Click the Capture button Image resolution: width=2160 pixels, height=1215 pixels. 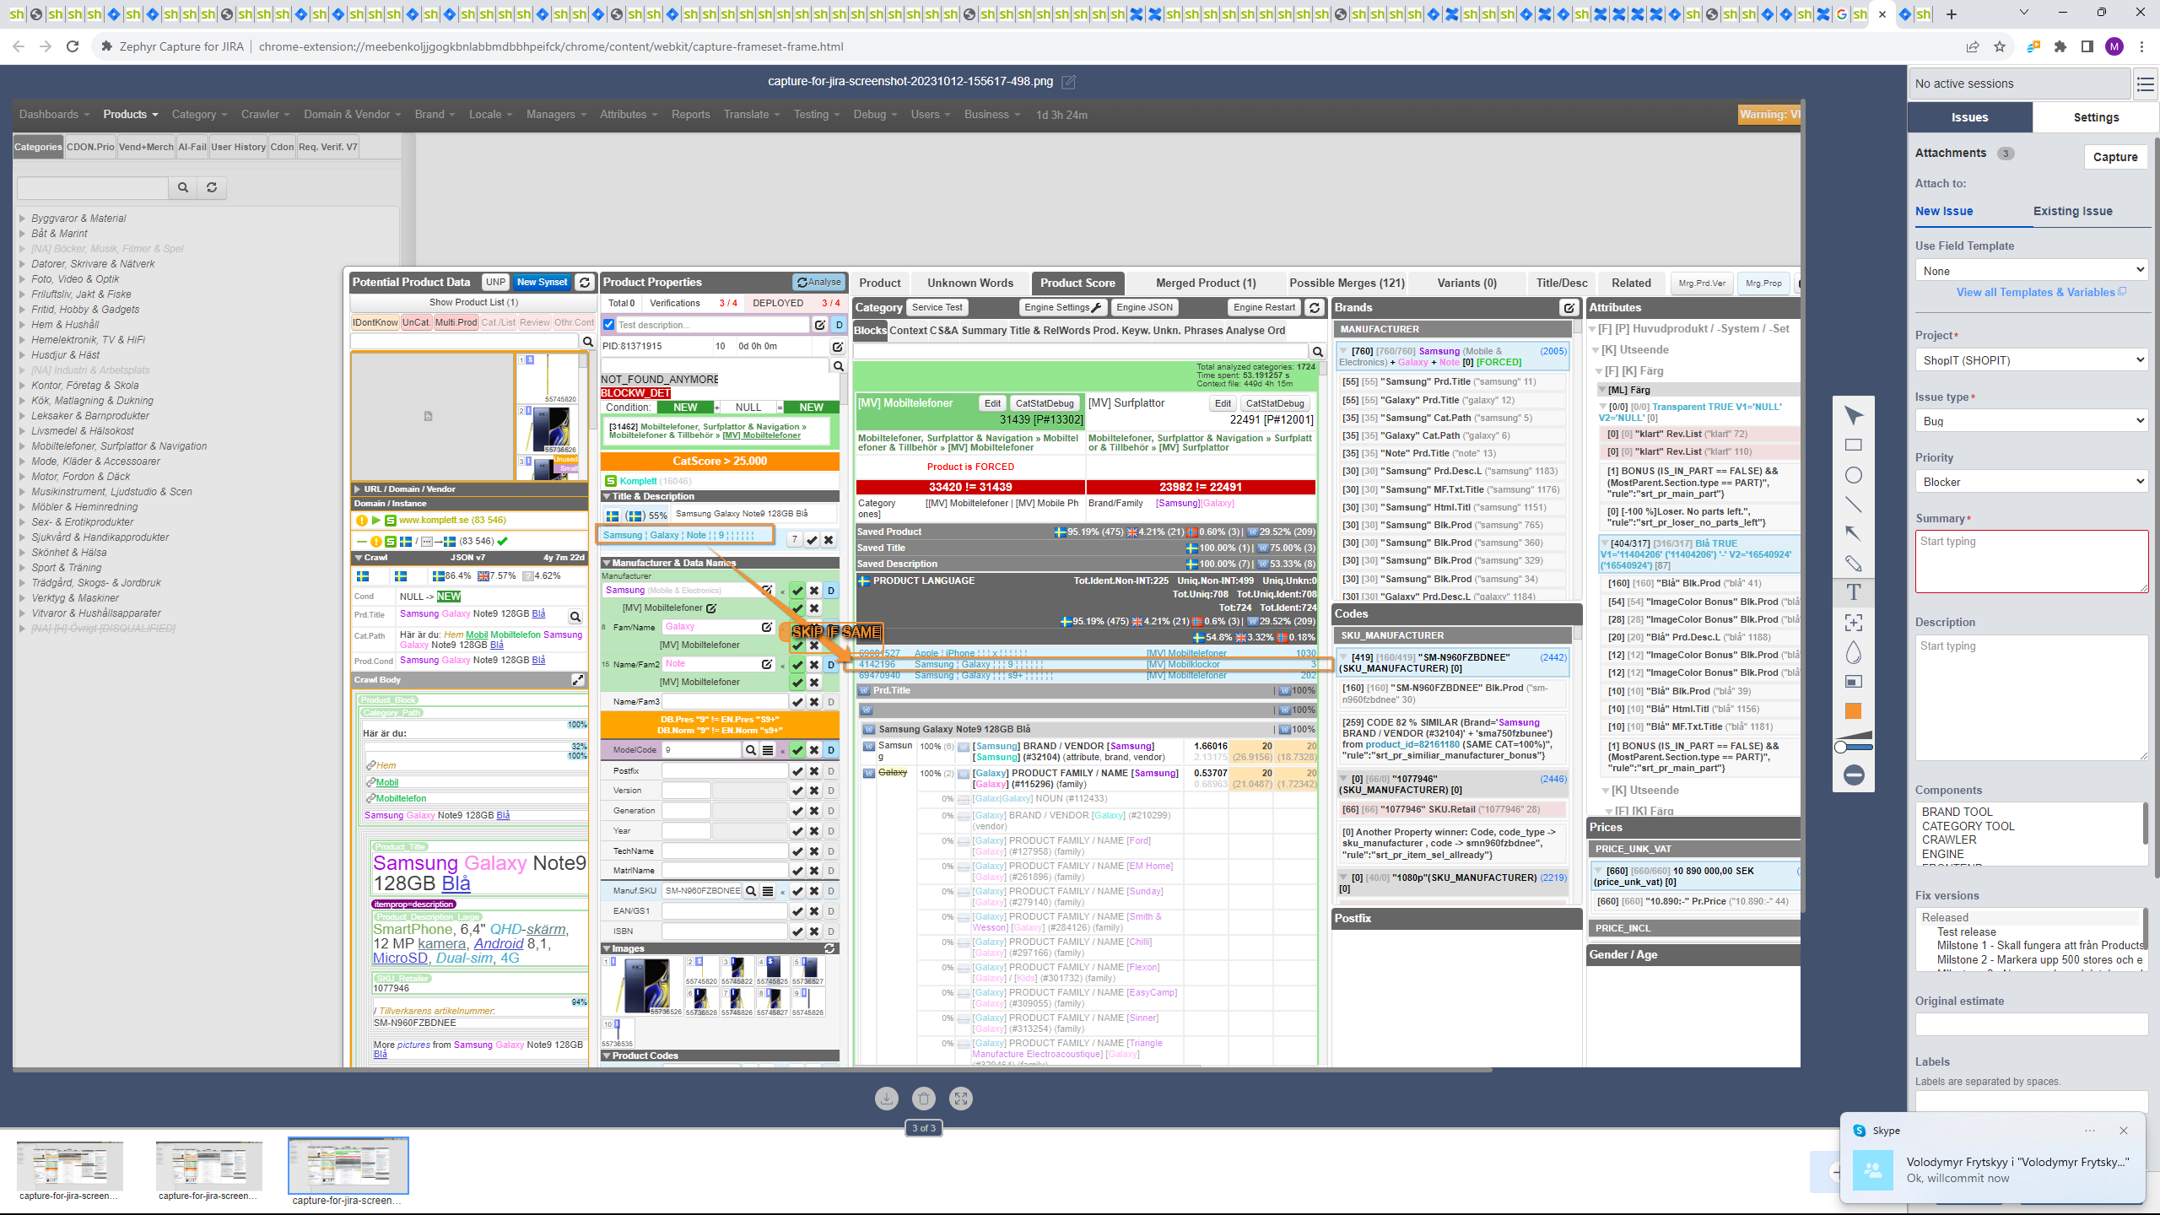coord(2115,157)
